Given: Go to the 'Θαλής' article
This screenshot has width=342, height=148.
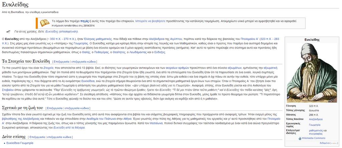Looking at the screenshot, I should pyautogui.click(x=87, y=52).
